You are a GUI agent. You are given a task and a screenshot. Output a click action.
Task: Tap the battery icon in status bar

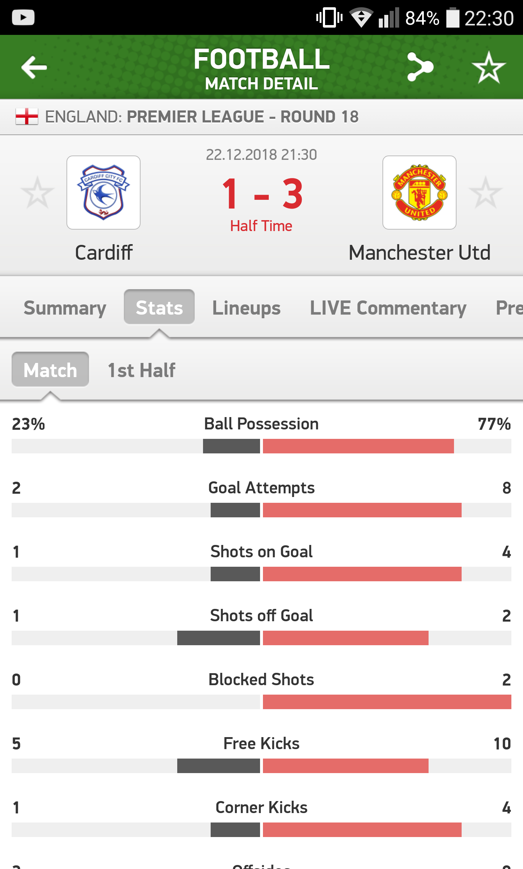click(x=453, y=17)
